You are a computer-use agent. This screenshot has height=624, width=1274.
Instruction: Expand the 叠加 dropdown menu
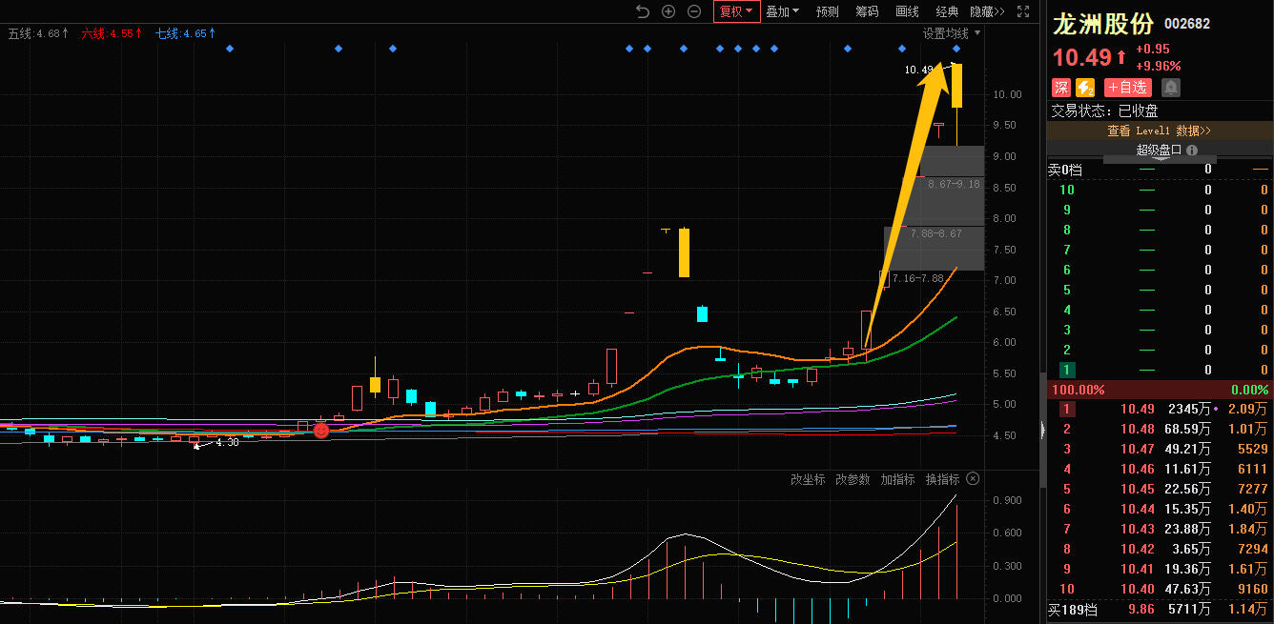click(x=783, y=11)
